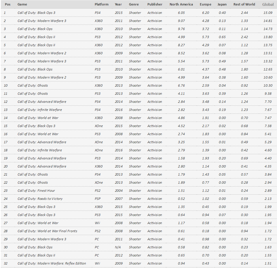277x268 pixels.
Task: Click Japan sales value 0.02
Action: click(222, 126)
